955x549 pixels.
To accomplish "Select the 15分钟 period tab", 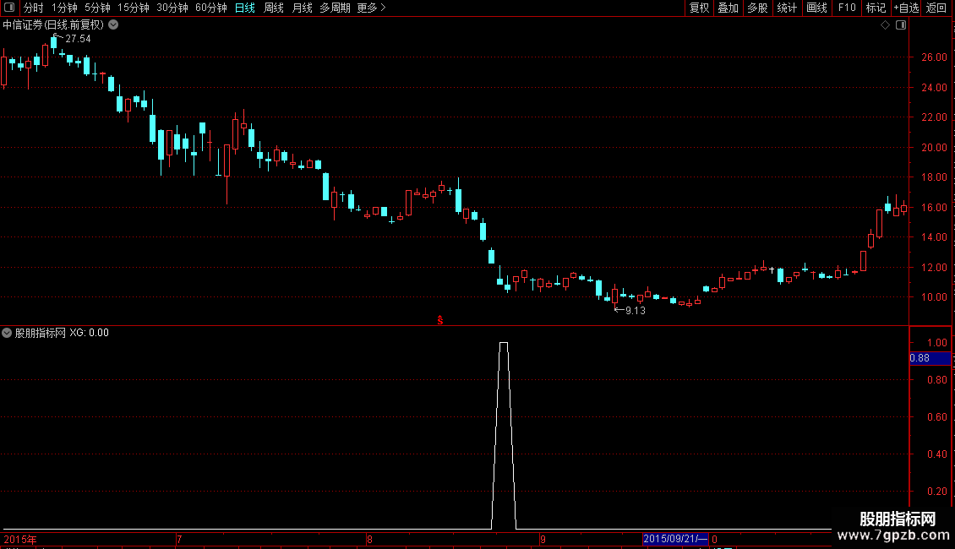I will click(133, 8).
